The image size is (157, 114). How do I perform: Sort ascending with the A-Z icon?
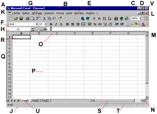point(104,19)
